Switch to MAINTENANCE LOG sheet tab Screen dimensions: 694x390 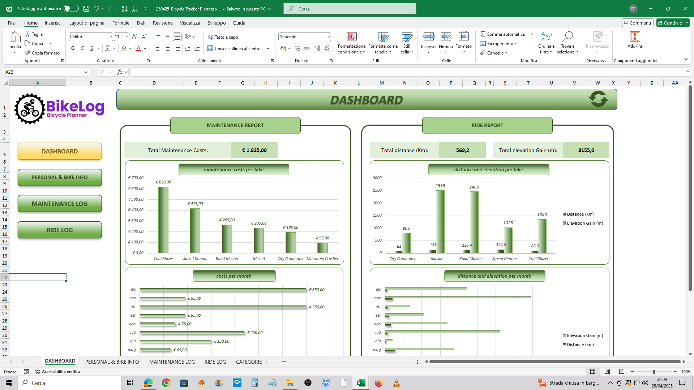click(x=172, y=362)
